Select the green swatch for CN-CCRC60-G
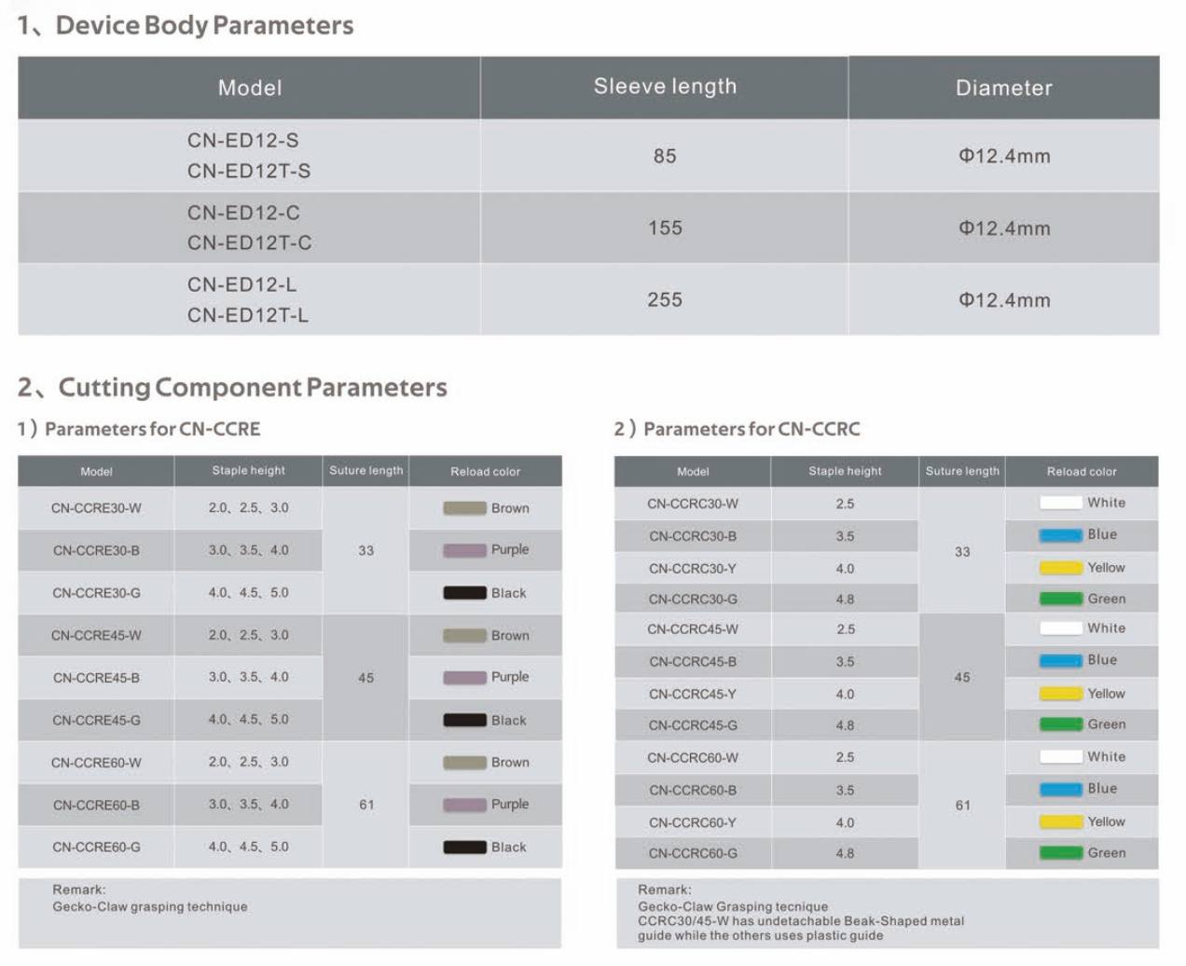 1060,853
